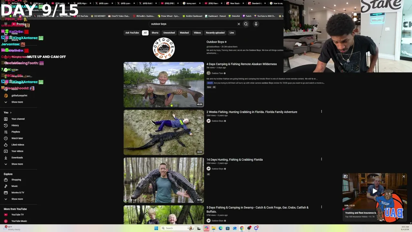This screenshot has width=412, height=232.
Task: Filter results by Watched
Action: (184, 33)
